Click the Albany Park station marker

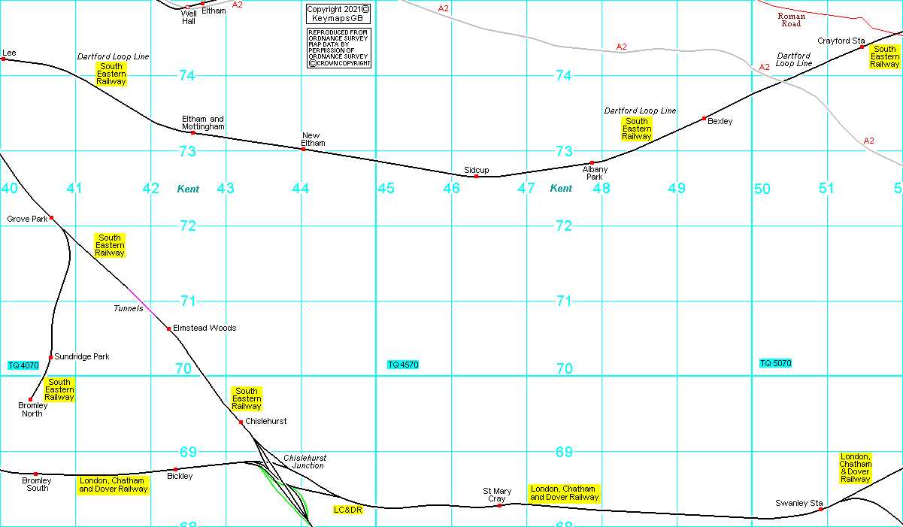[592, 162]
